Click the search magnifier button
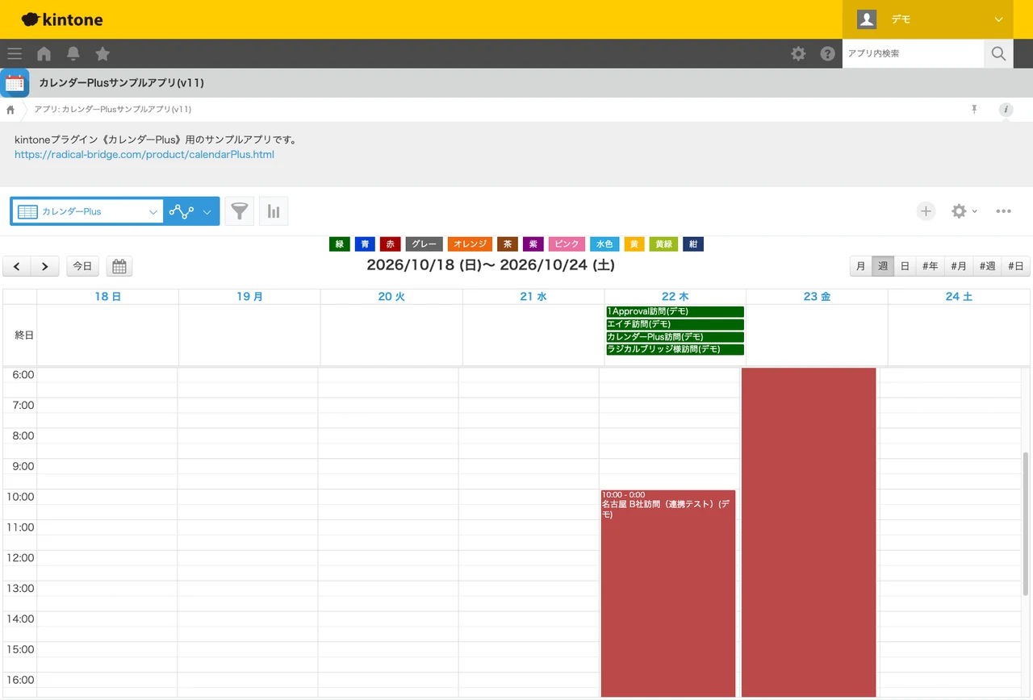The height and width of the screenshot is (700, 1033). pos(998,54)
